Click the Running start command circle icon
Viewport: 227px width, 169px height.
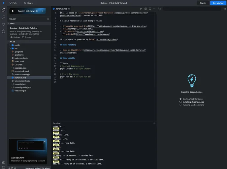(180, 105)
